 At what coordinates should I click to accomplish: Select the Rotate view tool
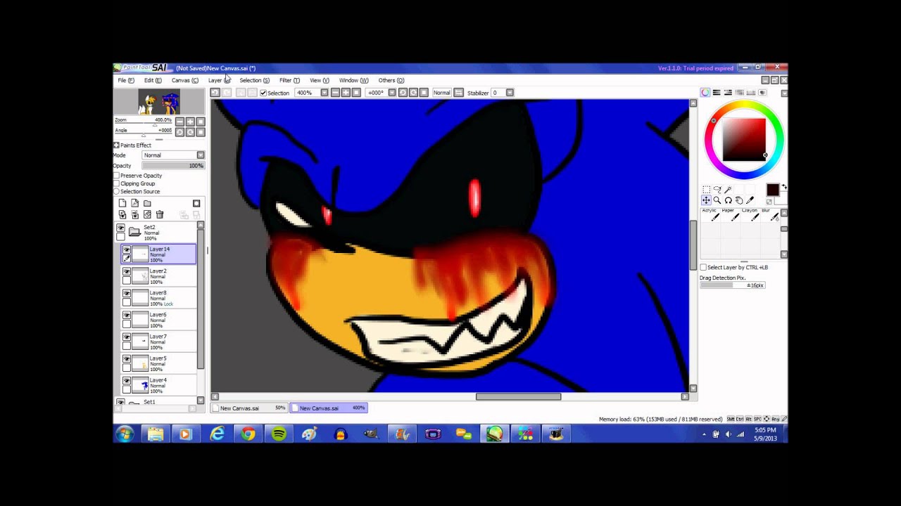[x=728, y=200]
